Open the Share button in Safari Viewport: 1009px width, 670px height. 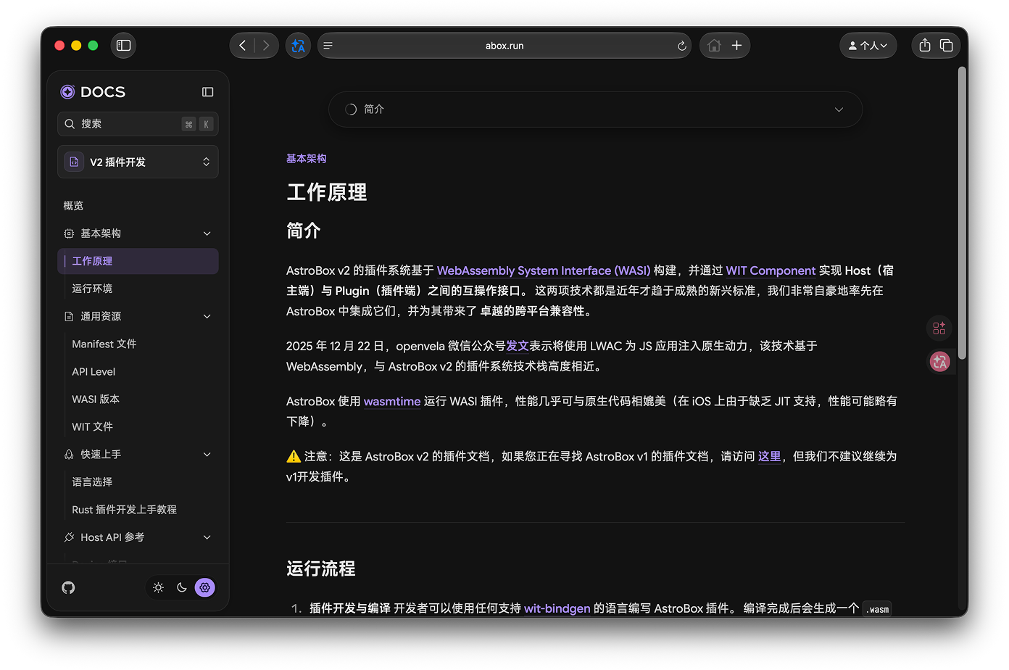click(925, 46)
